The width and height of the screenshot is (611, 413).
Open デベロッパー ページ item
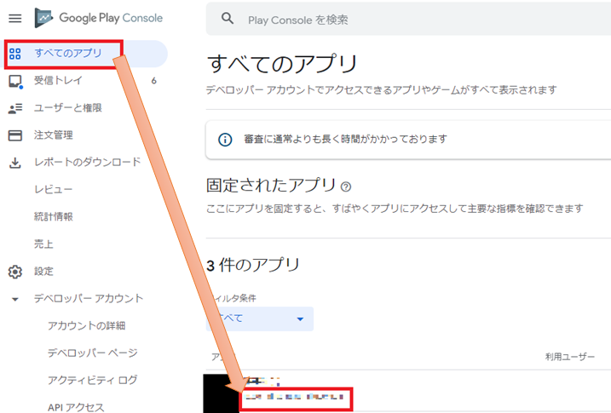93,353
